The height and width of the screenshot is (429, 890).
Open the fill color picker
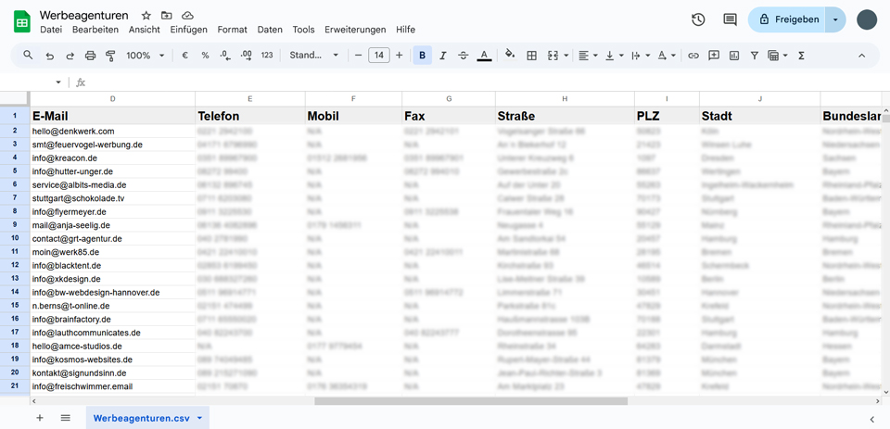pos(510,55)
